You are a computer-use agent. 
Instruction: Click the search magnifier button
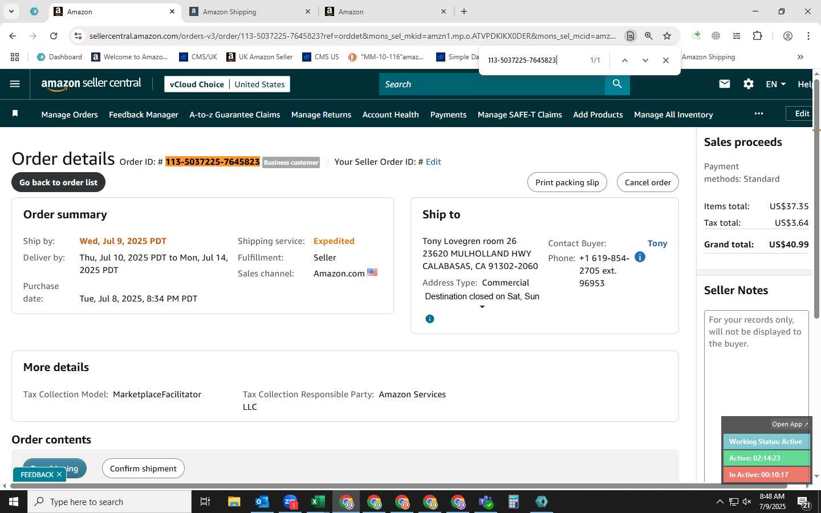[x=617, y=84]
